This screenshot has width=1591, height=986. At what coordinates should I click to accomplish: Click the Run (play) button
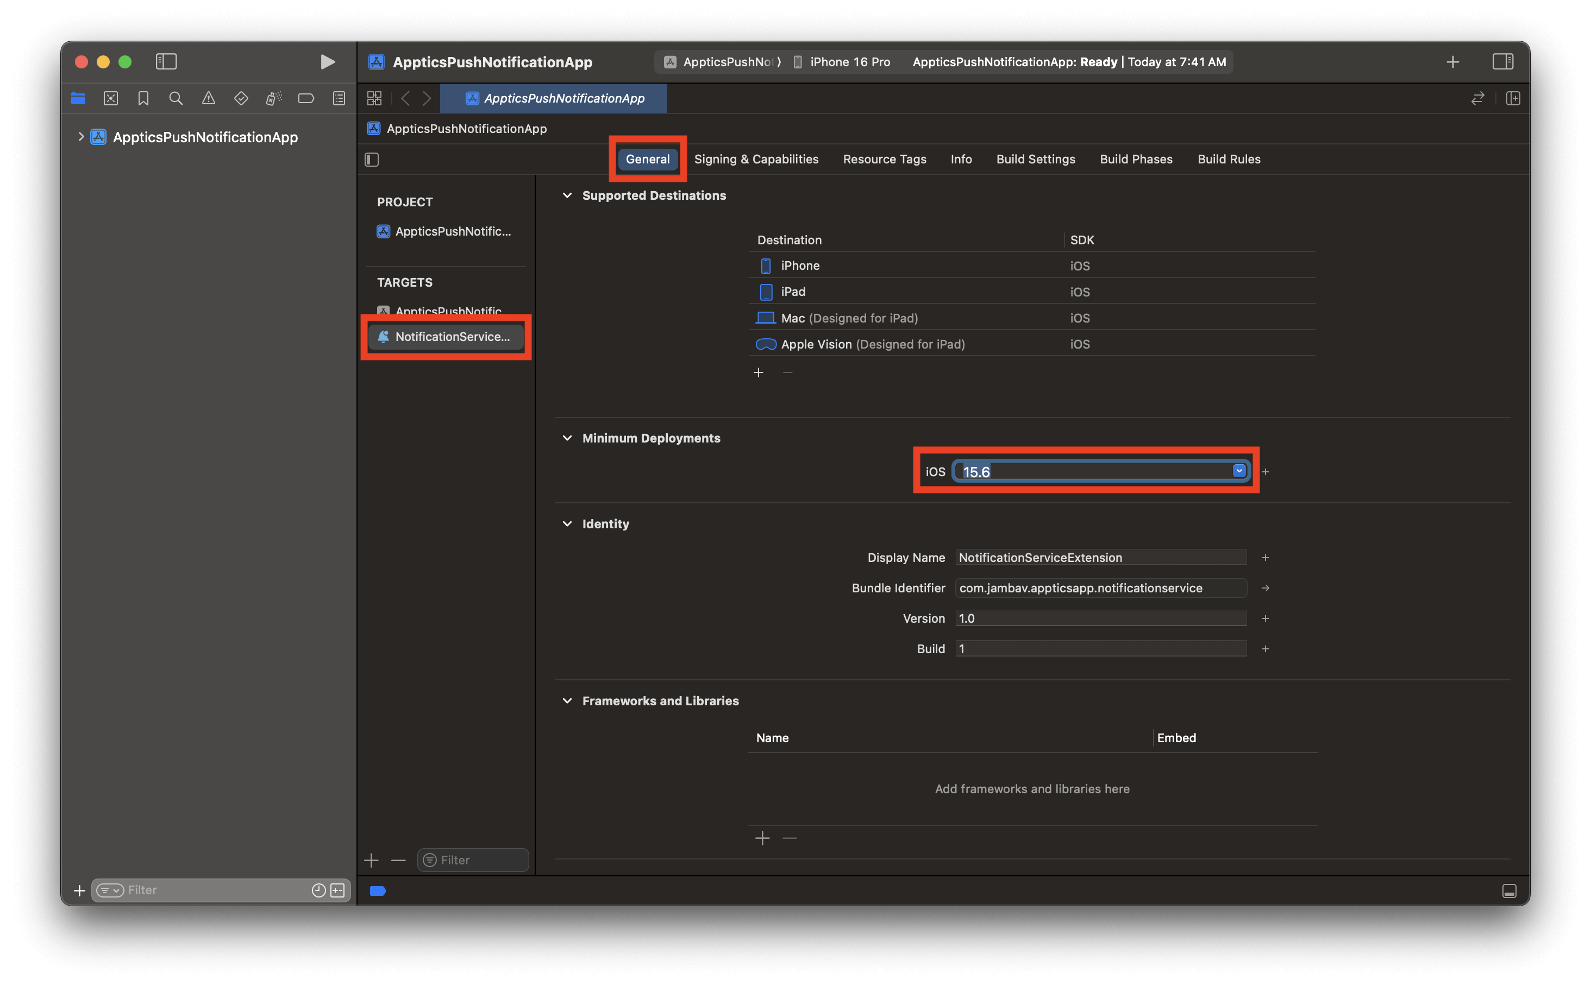(x=328, y=62)
